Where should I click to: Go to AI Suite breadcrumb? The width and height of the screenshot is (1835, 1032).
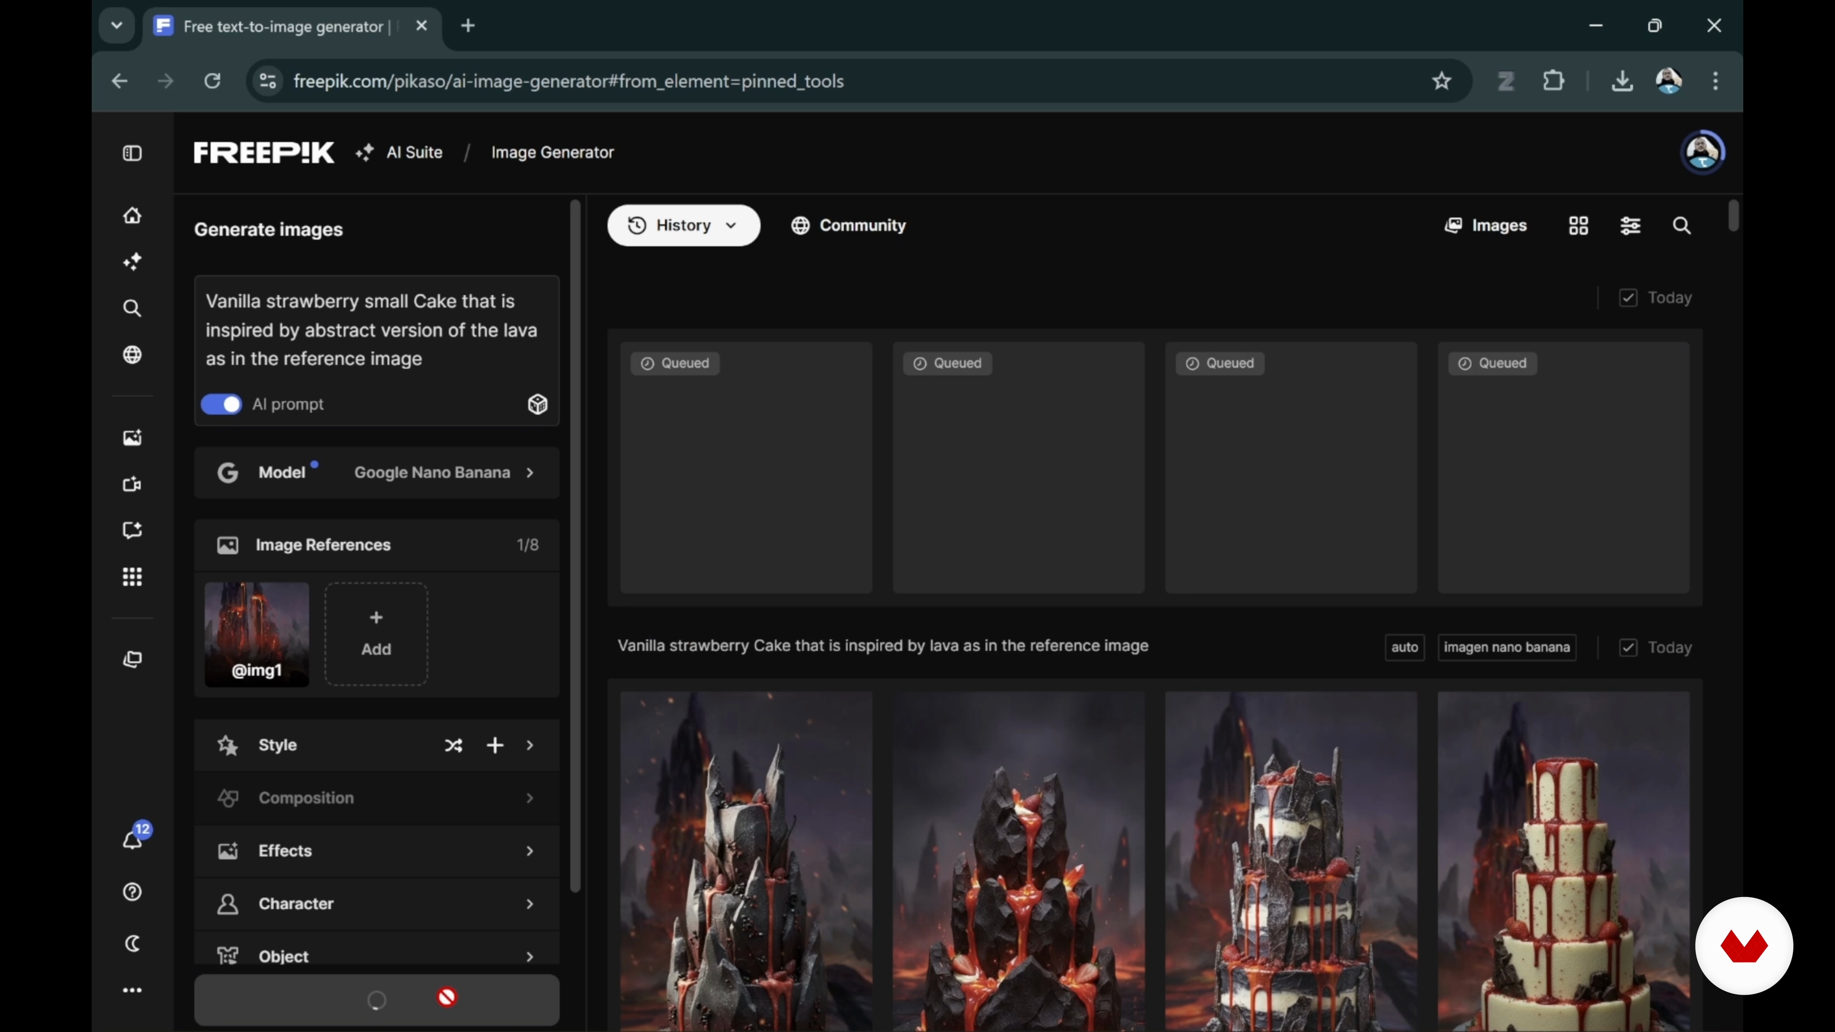399,152
